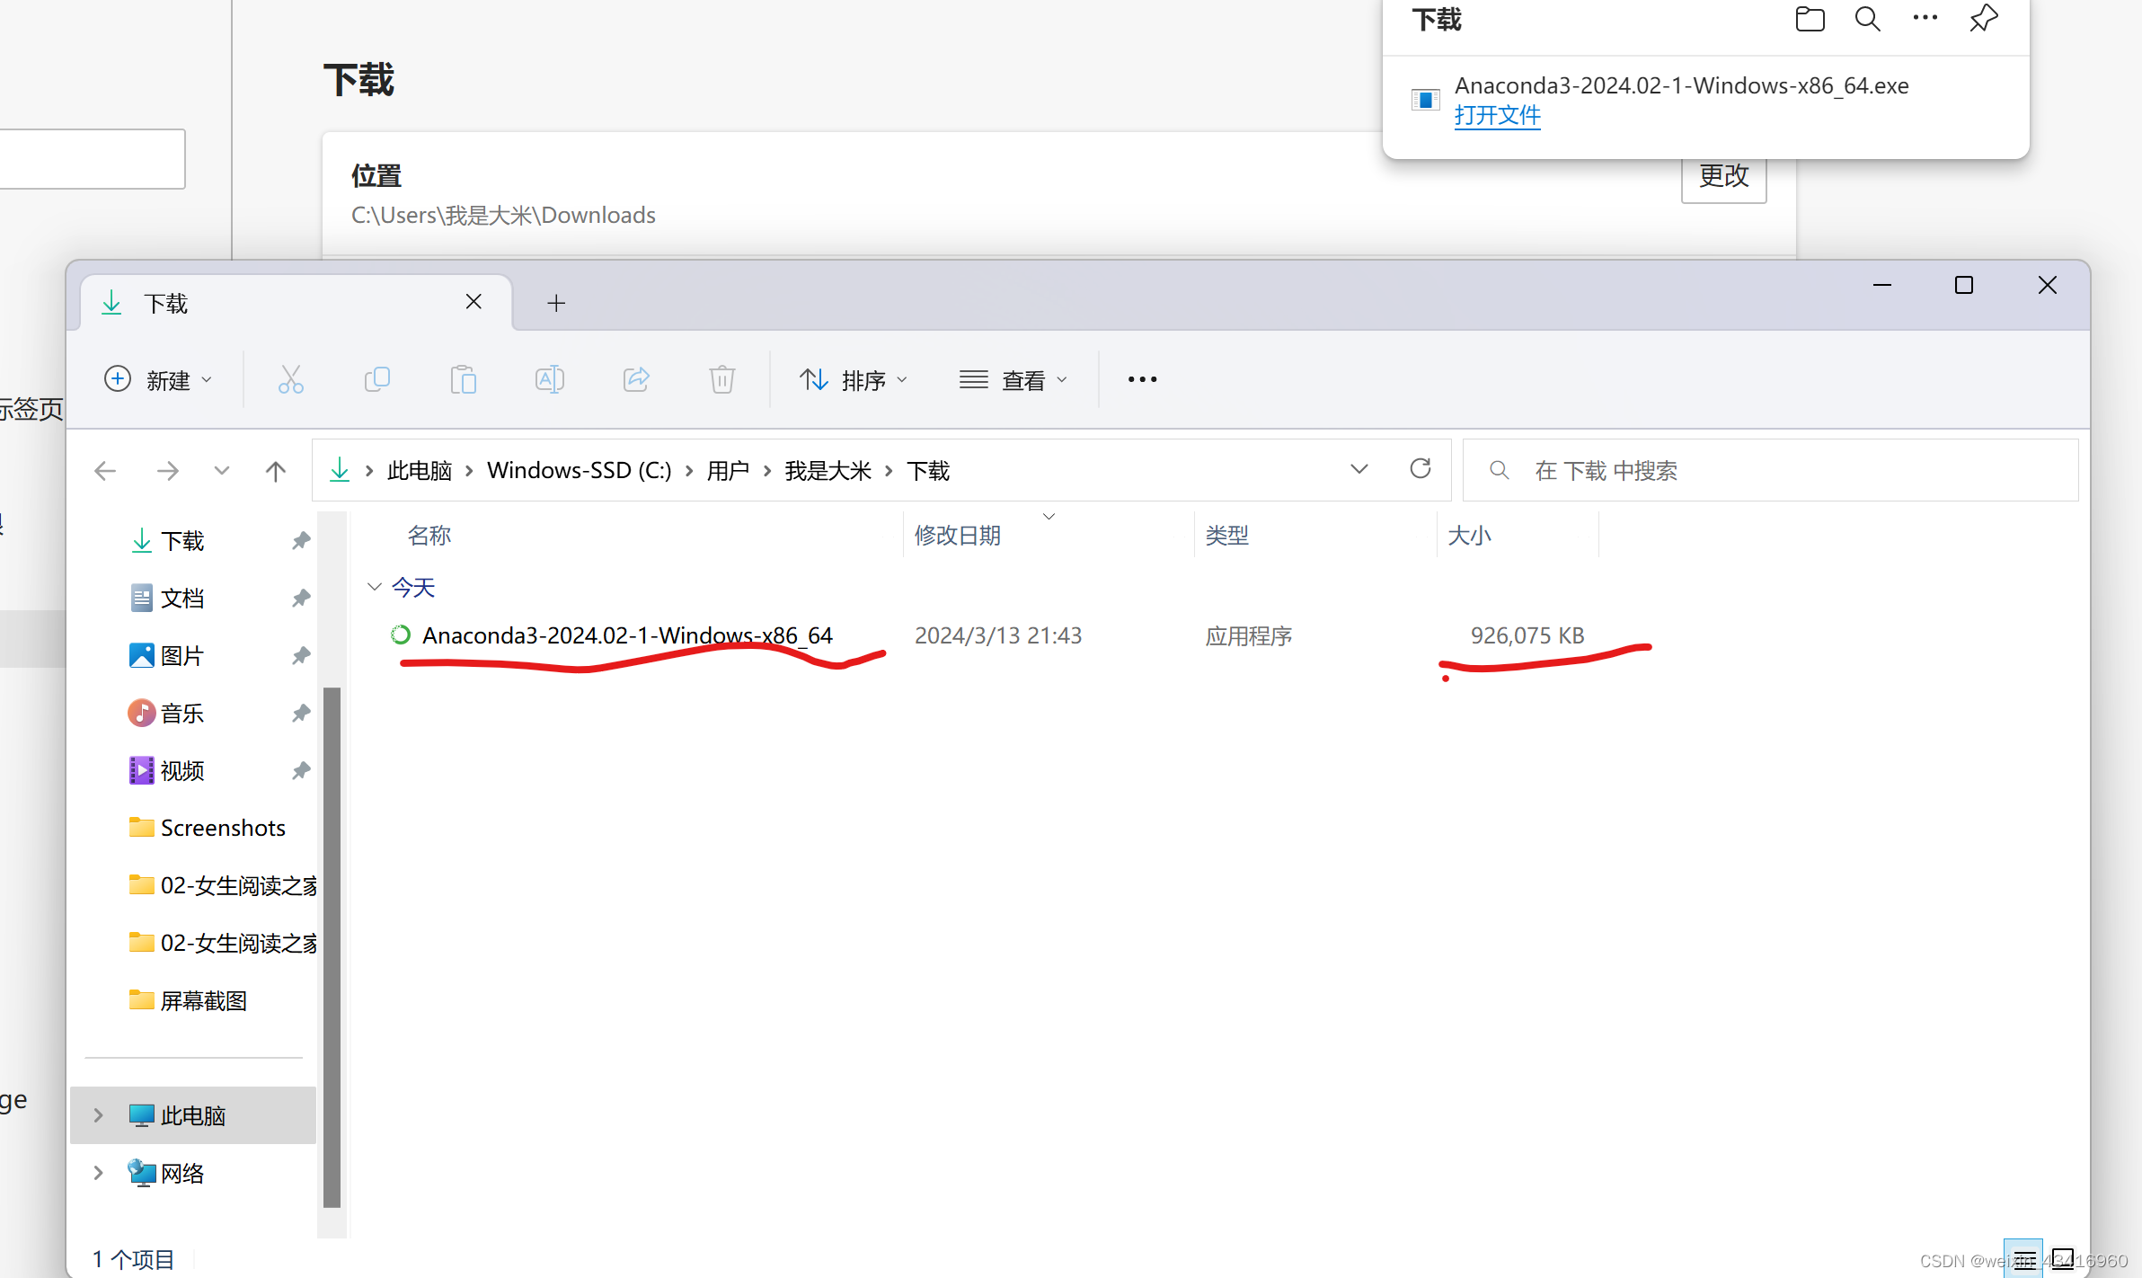Click the navigation pane scrollbar

coord(332,947)
